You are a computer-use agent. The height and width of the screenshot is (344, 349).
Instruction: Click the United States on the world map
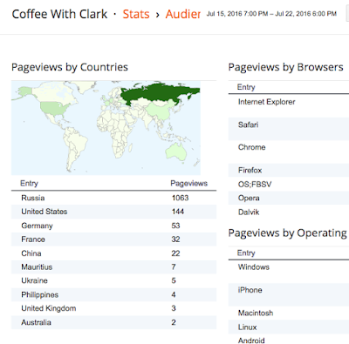point(55,108)
